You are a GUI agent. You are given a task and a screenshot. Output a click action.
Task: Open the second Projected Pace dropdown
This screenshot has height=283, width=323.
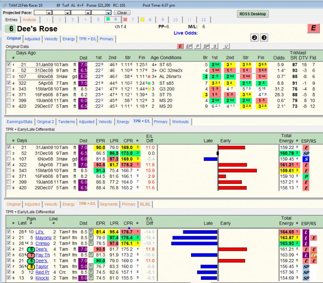(x=67, y=13)
